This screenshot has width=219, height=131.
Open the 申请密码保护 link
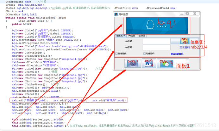point(177,54)
